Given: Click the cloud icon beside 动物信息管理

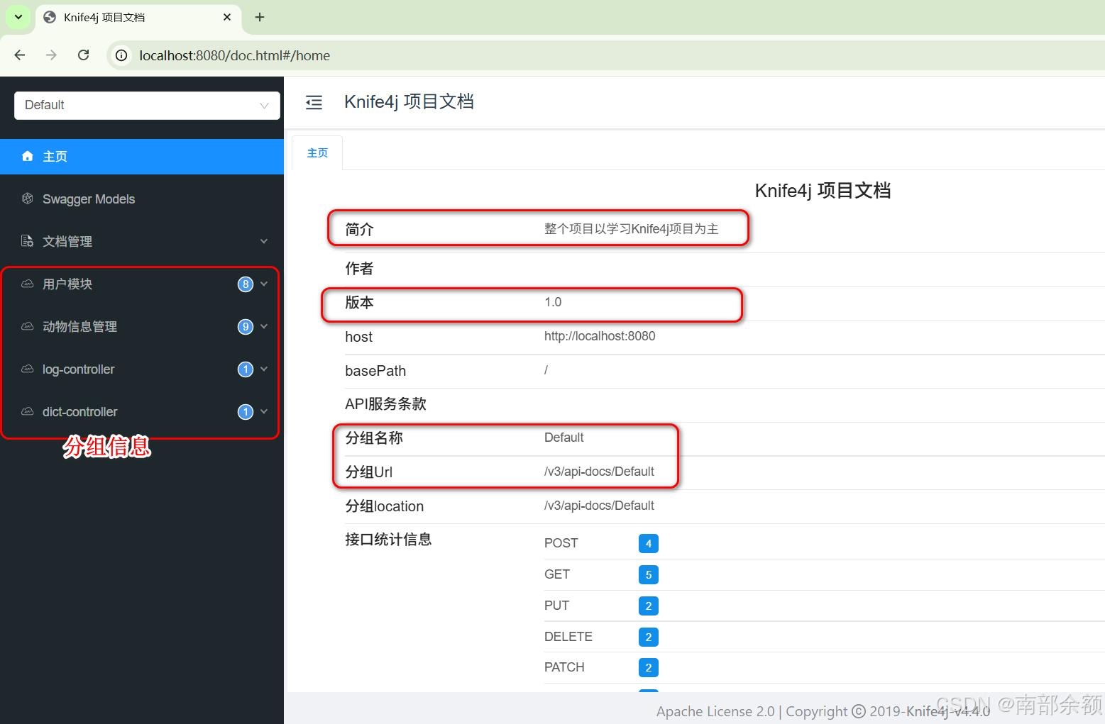Looking at the screenshot, I should pos(28,326).
